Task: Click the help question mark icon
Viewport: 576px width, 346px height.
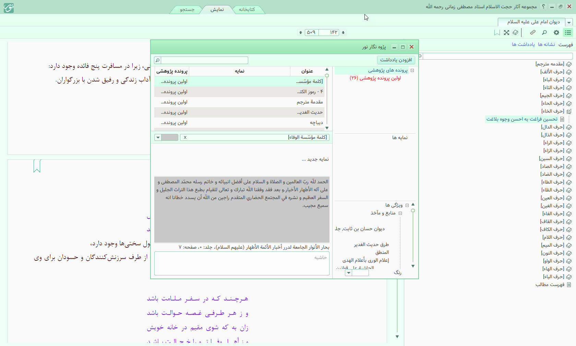Action: point(543,7)
